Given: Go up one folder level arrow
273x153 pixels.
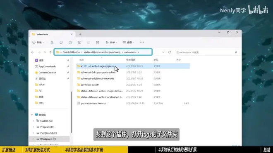Looking at the screenshot, I should (50, 52).
